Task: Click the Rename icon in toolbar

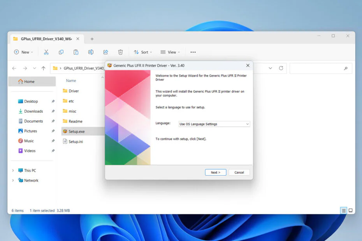Action: (x=91, y=52)
